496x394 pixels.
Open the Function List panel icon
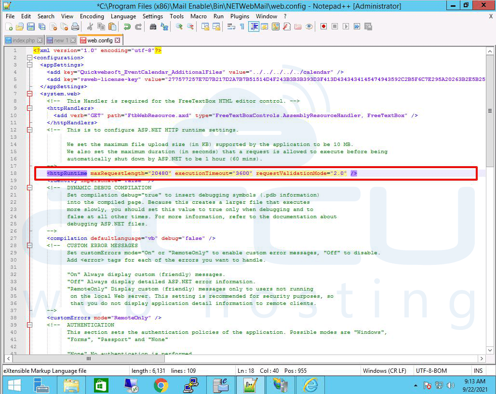click(287, 27)
